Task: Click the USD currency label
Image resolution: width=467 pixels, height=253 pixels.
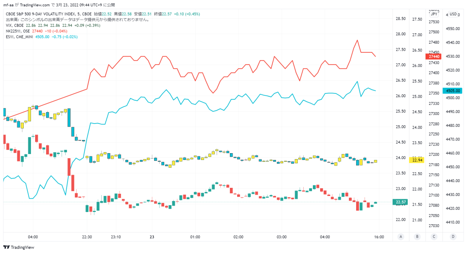Action: tap(453, 14)
